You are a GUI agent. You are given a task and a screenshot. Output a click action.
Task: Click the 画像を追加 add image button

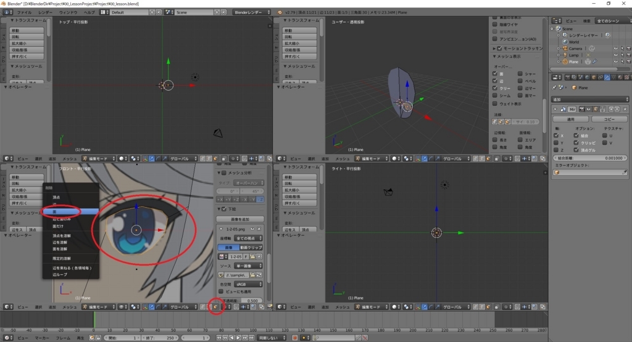coord(240,219)
